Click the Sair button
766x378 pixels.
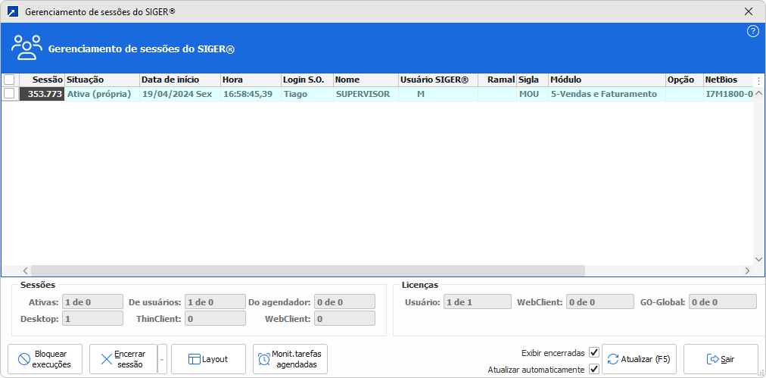pos(721,359)
